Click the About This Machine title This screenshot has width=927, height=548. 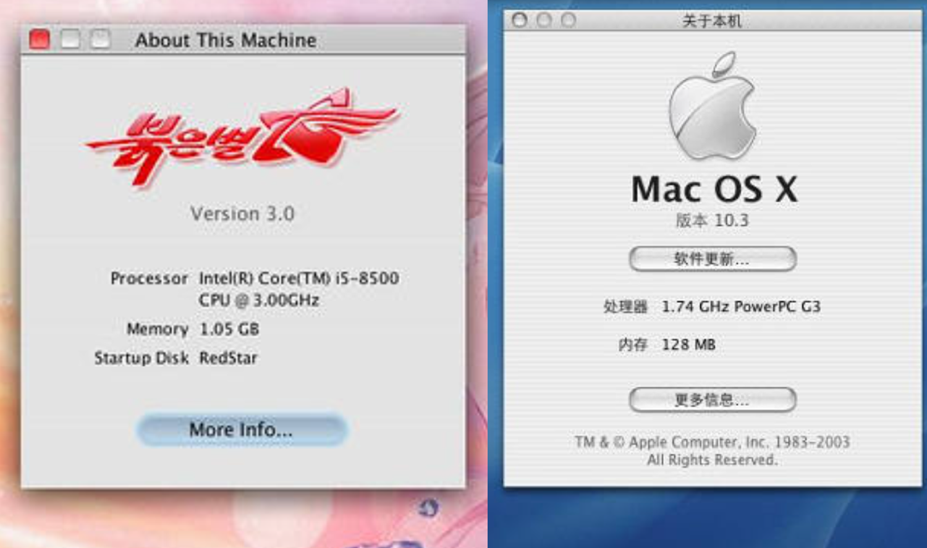pos(226,40)
